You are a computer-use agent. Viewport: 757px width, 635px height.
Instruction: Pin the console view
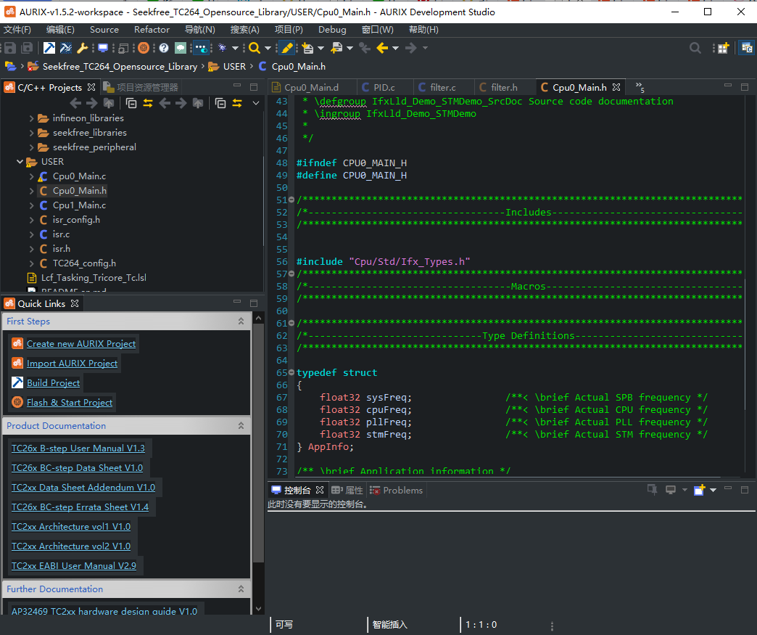click(652, 490)
